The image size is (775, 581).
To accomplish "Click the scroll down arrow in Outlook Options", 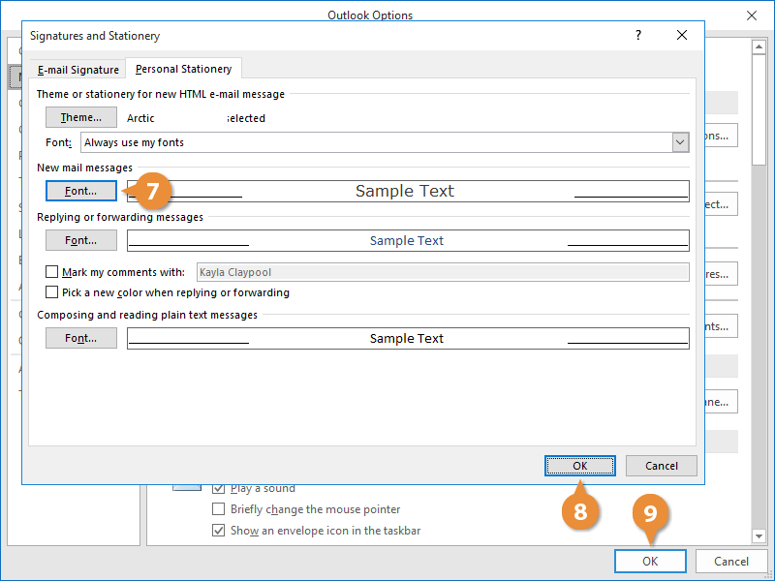I will (759, 535).
